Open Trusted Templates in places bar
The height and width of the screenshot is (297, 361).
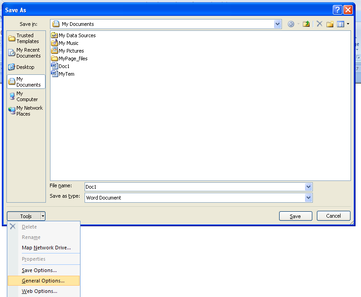pyautogui.click(x=26, y=39)
